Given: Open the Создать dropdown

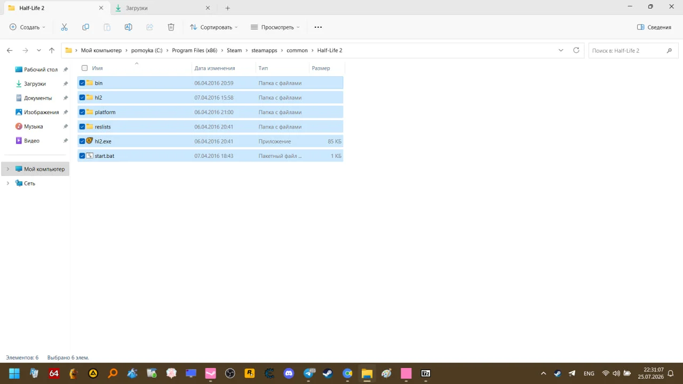Looking at the screenshot, I should tap(28, 27).
